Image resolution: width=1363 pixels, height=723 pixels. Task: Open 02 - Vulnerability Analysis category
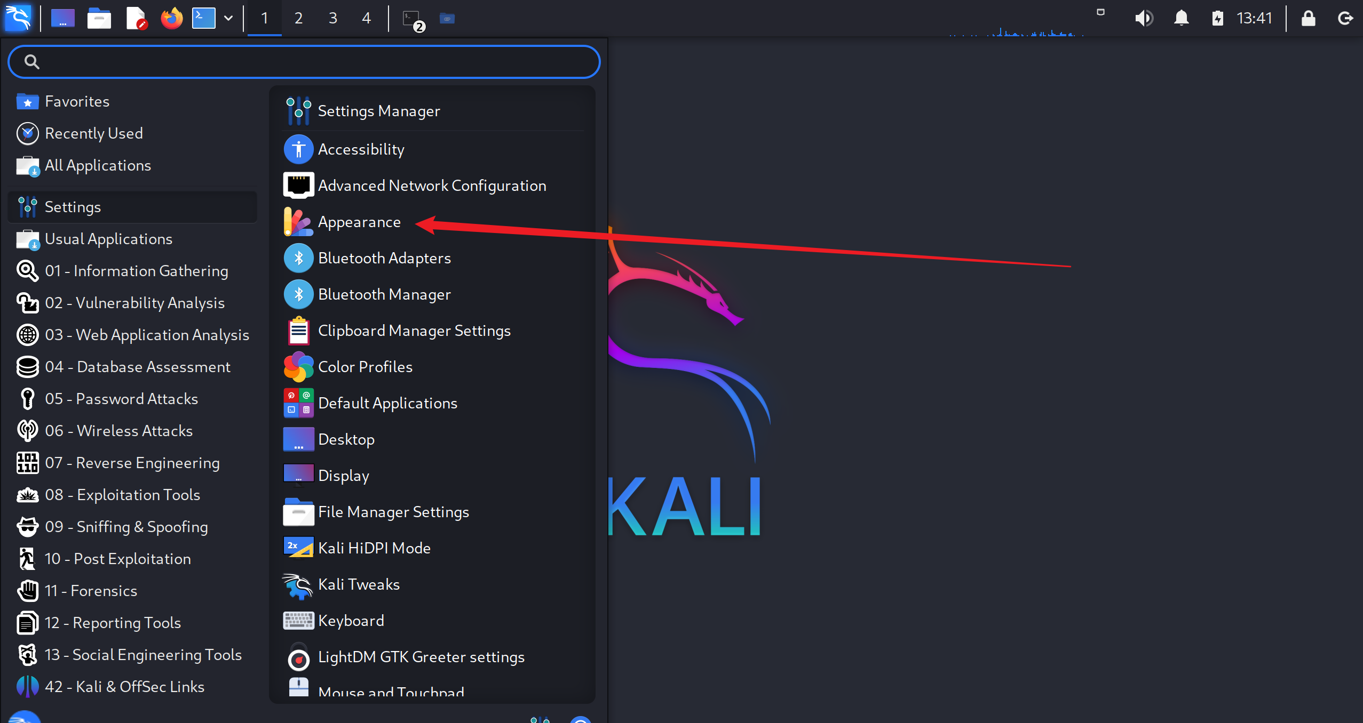(x=133, y=303)
